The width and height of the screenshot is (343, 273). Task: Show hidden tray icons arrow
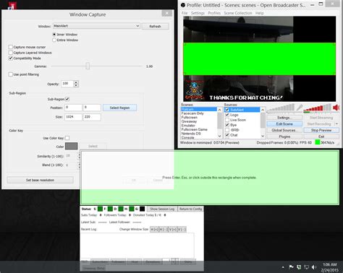click(283, 267)
